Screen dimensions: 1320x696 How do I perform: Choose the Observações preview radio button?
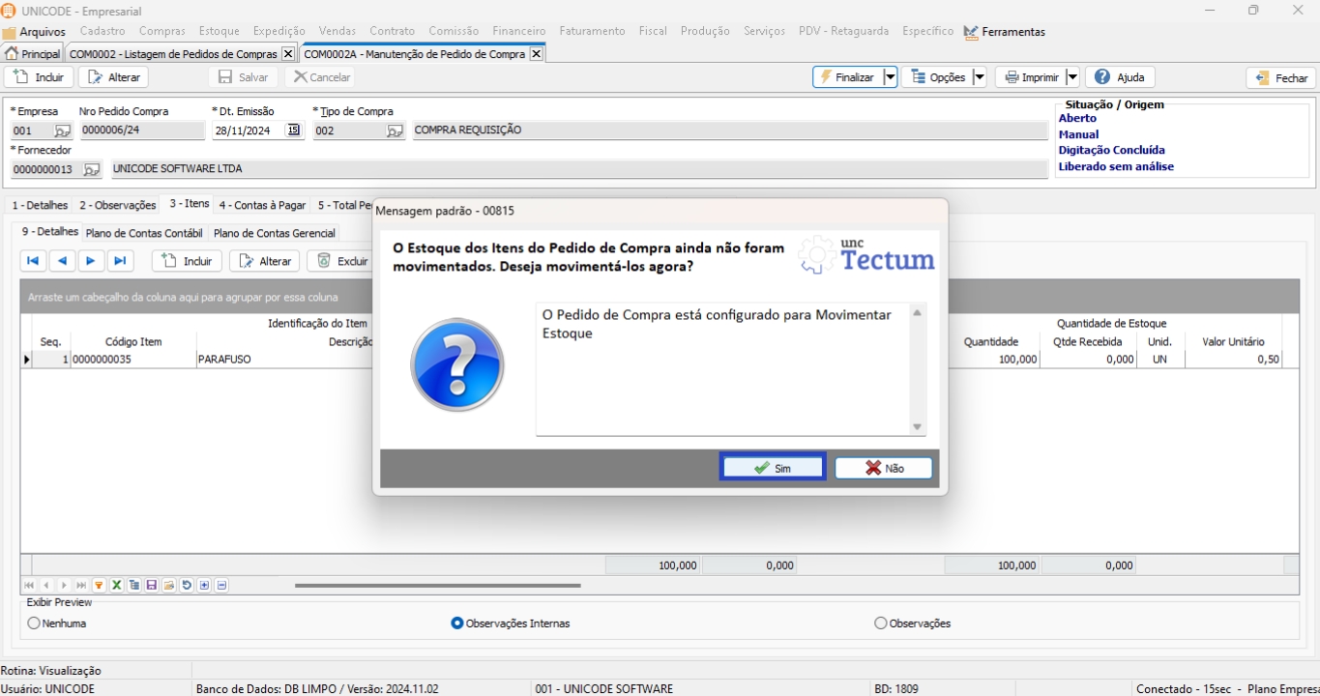click(880, 623)
